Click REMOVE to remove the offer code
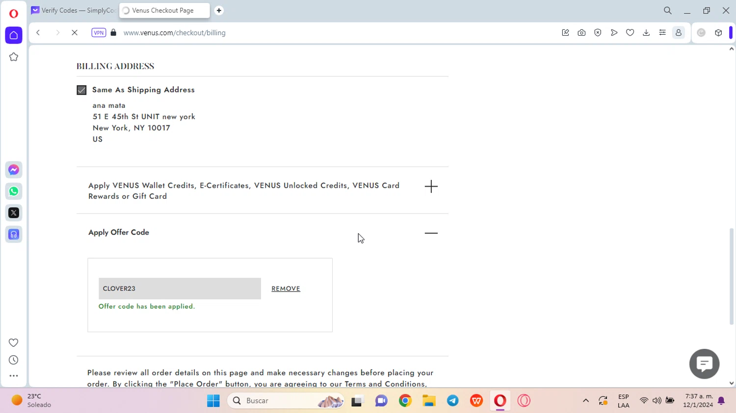 (x=286, y=289)
